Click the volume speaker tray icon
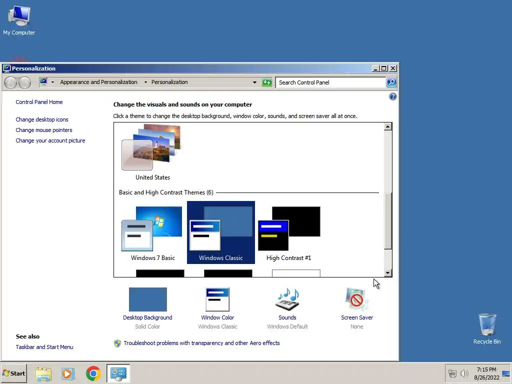 (464, 373)
